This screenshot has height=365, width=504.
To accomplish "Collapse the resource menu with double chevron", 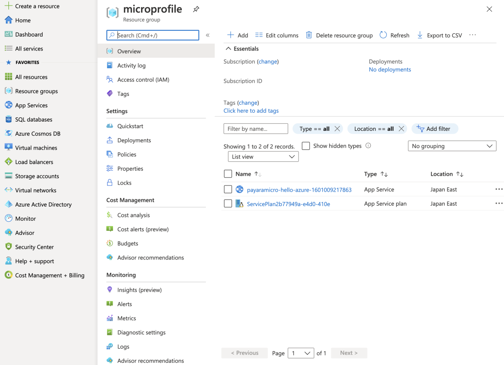I will click(x=207, y=35).
